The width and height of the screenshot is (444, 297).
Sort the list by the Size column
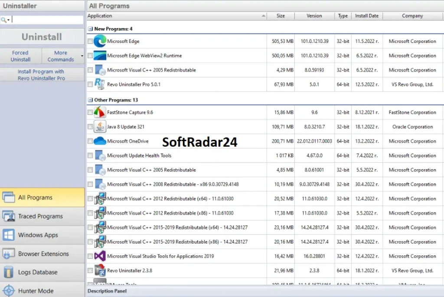281,16
